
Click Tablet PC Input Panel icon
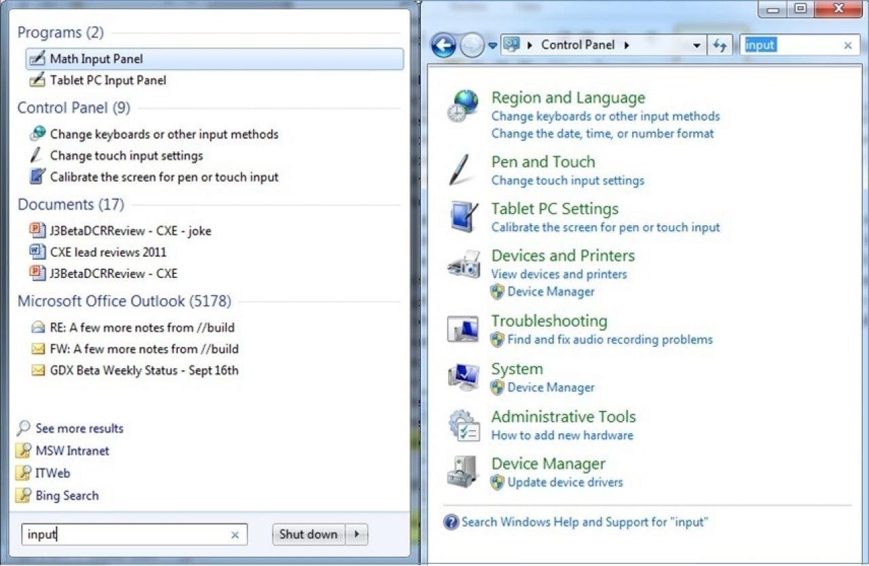(37, 80)
